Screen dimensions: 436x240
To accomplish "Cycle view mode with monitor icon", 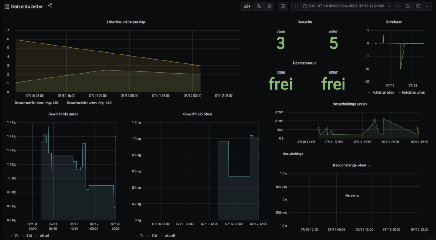I will pos(283,6).
